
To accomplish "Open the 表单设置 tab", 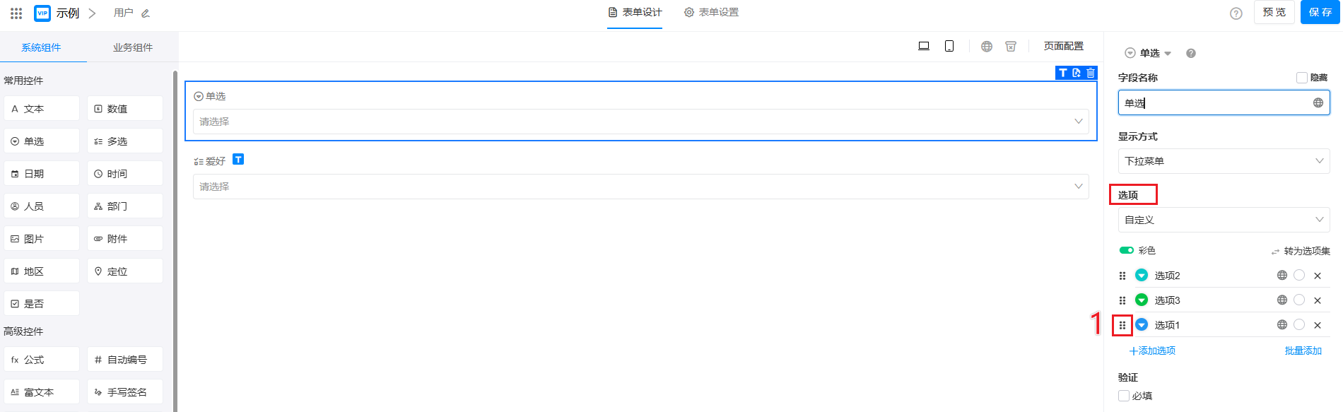I will (x=712, y=13).
